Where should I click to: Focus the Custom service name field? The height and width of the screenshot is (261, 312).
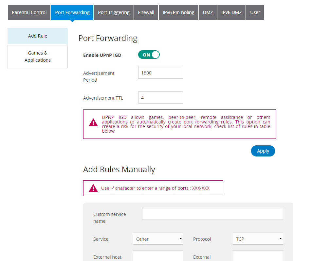pos(212,214)
